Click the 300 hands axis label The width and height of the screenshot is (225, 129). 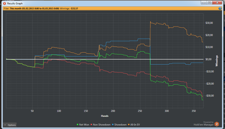click(x=167, y=111)
